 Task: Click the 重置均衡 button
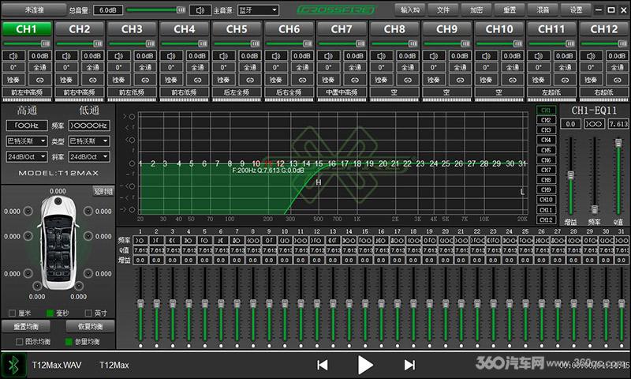pos(26,326)
